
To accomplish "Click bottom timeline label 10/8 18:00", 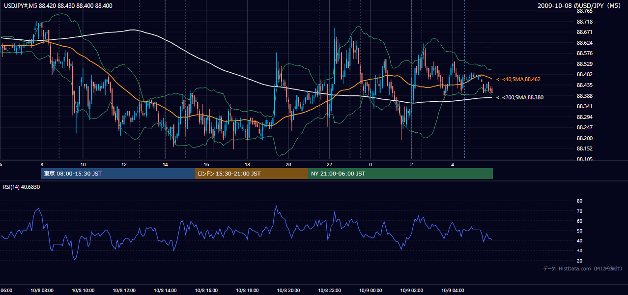I will point(247,291).
